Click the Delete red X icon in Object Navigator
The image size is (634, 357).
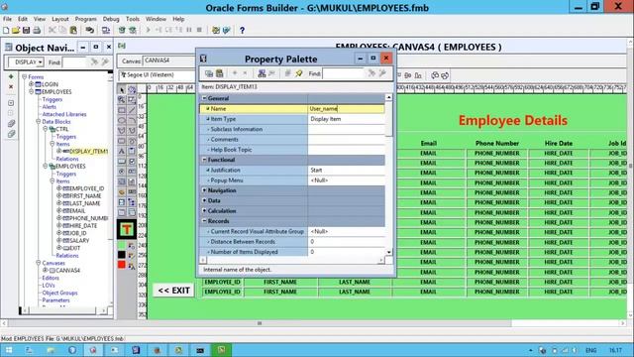(x=11, y=86)
